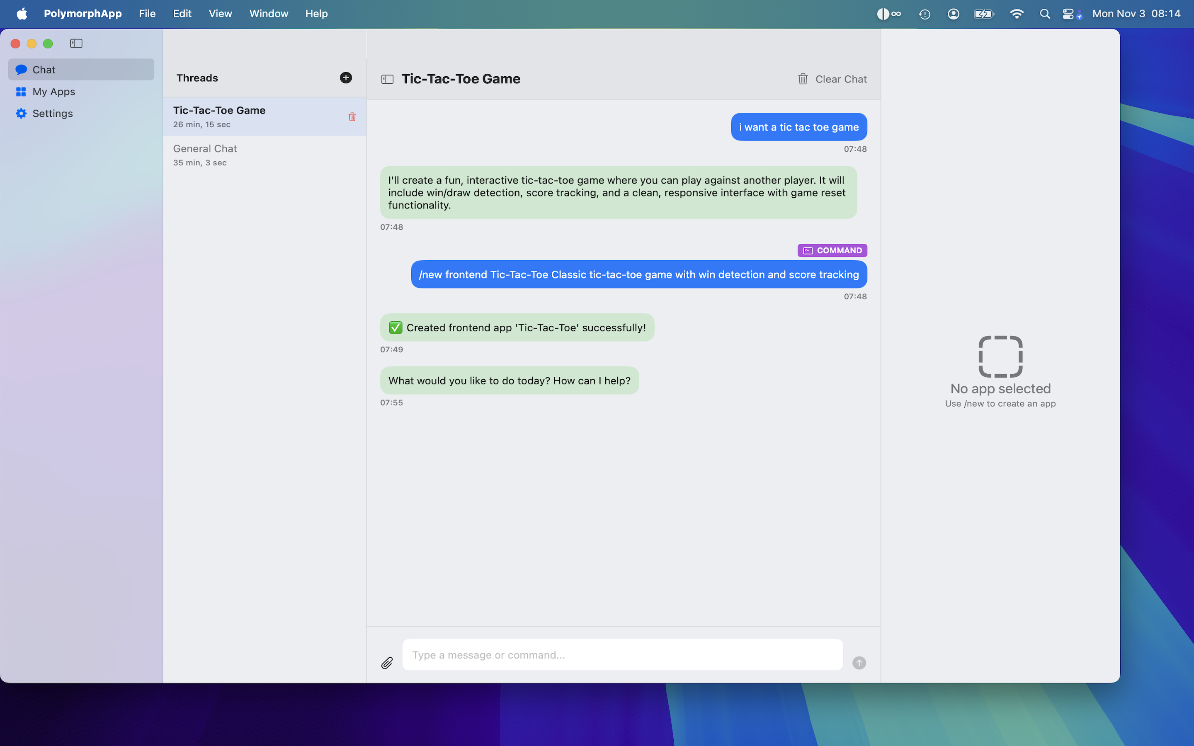The width and height of the screenshot is (1194, 746).
Task: Open macOS Control Center icon
Action: coord(1068,14)
